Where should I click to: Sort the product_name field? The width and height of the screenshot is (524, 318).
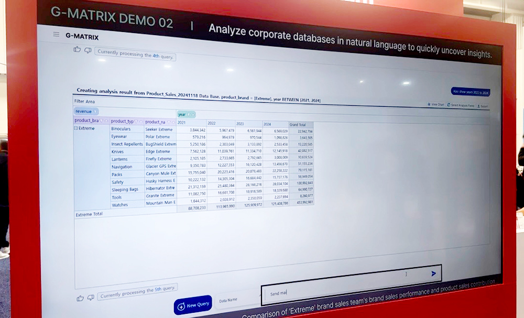pos(174,122)
